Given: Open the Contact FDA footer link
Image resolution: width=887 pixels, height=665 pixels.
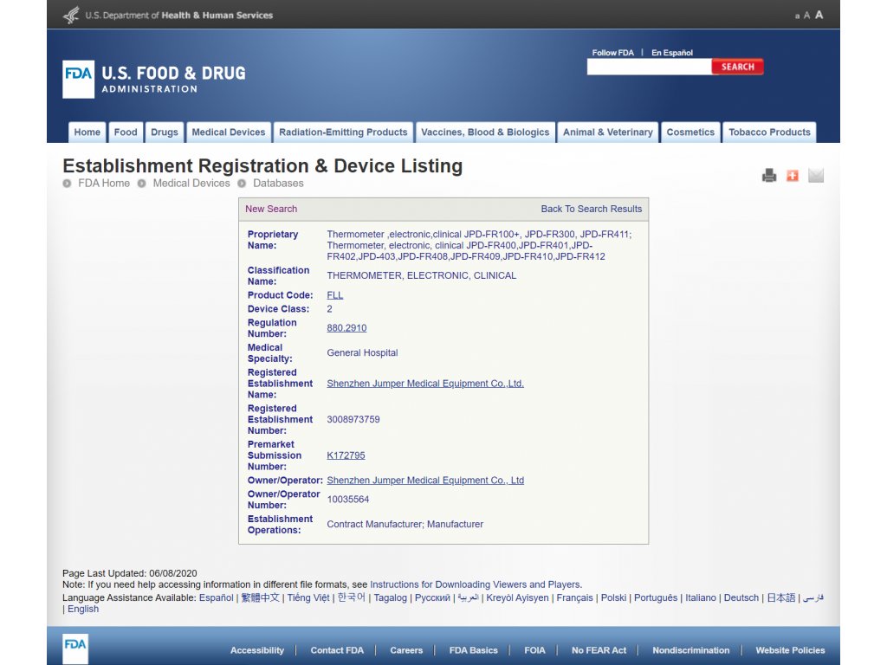Looking at the screenshot, I should point(337,650).
